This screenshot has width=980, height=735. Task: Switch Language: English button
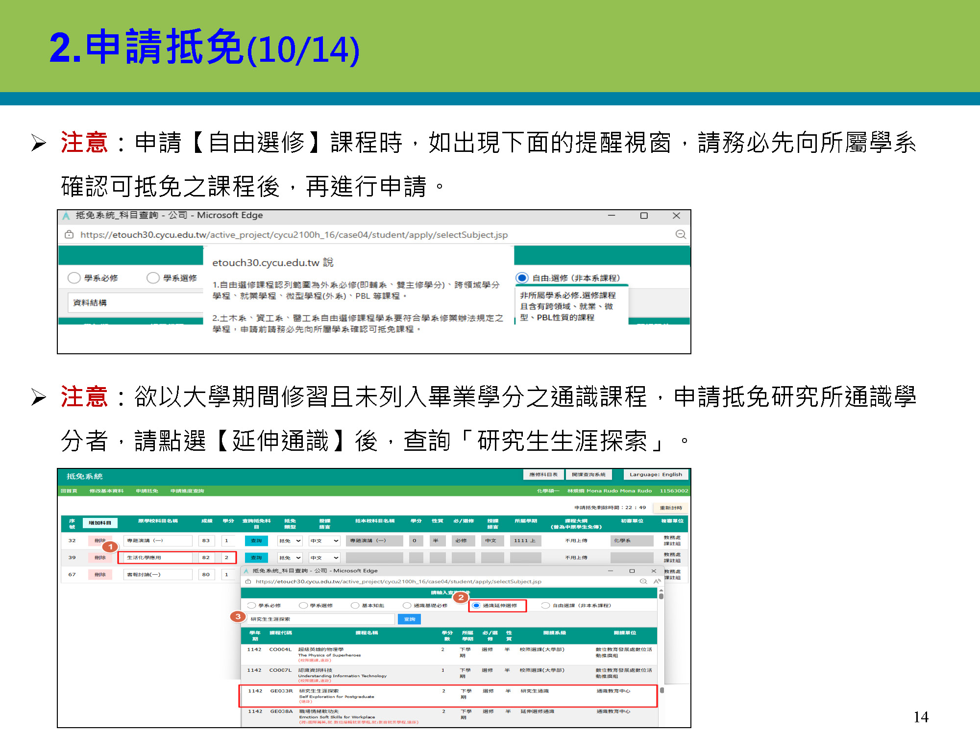click(x=656, y=474)
